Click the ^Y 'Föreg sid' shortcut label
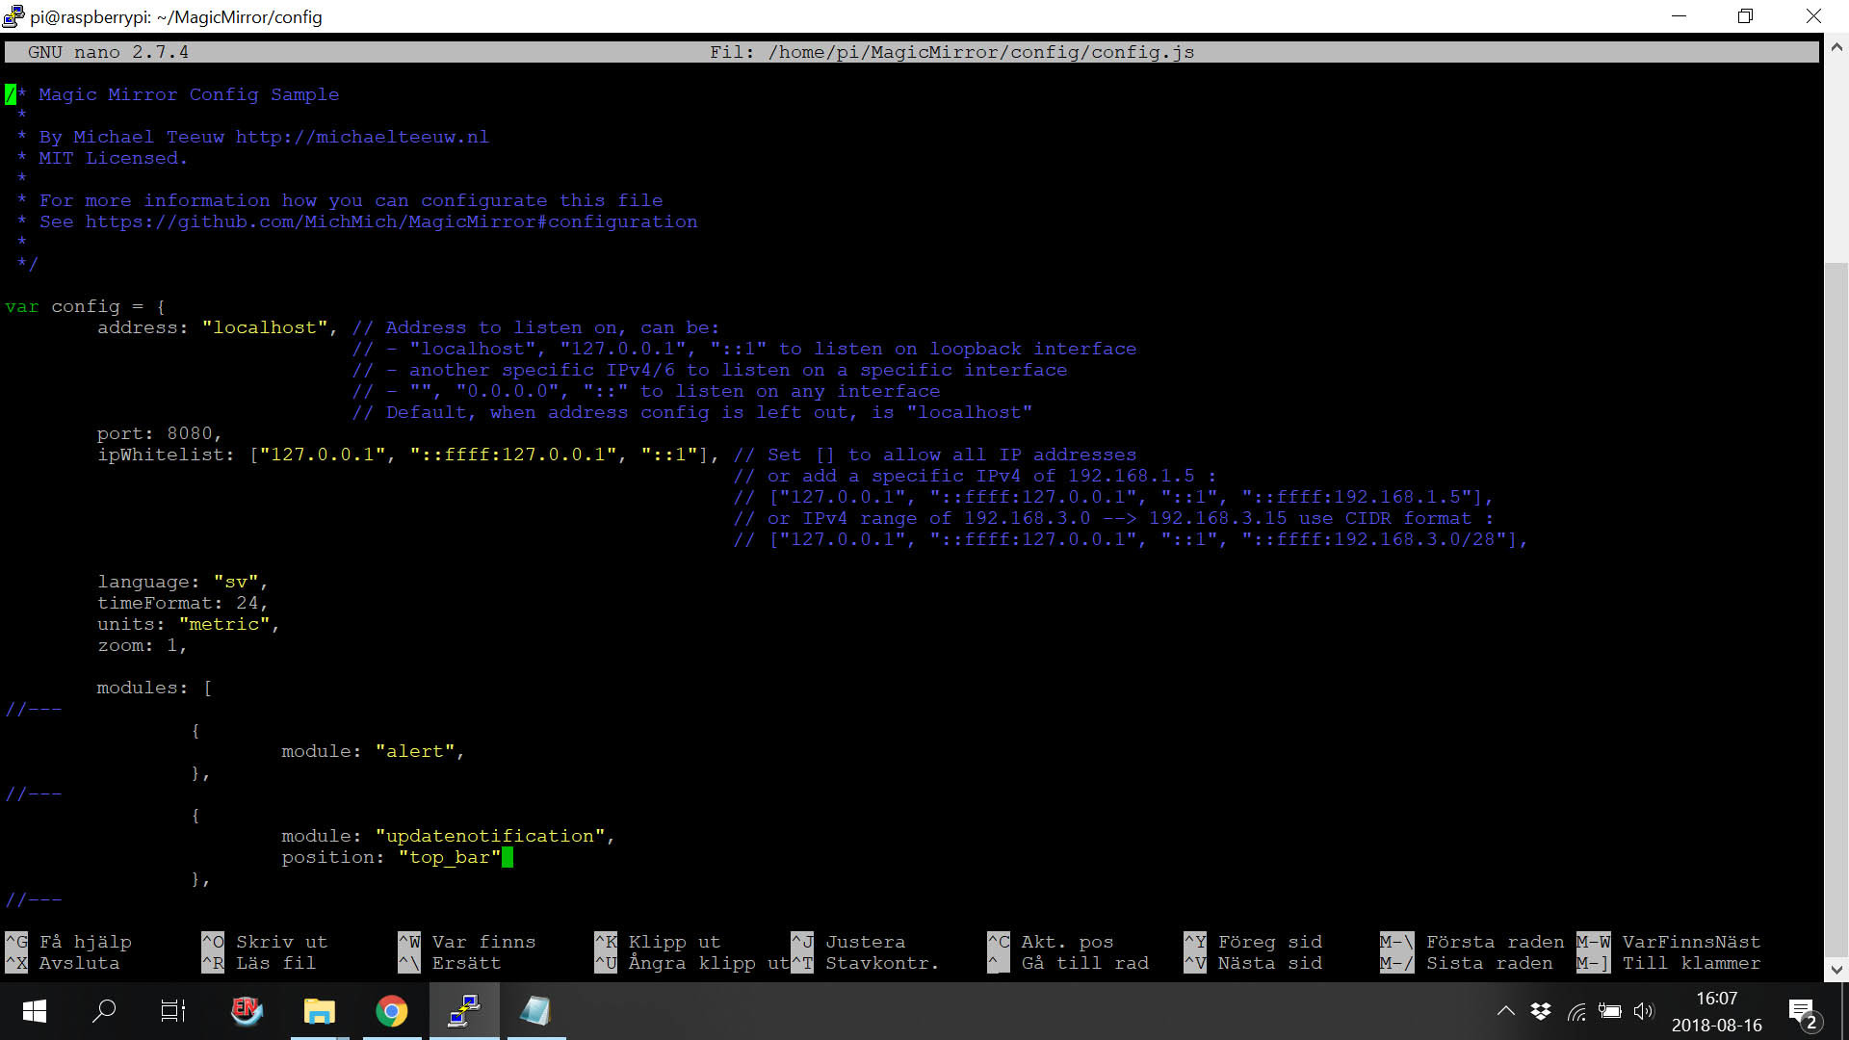 pos(1269,942)
